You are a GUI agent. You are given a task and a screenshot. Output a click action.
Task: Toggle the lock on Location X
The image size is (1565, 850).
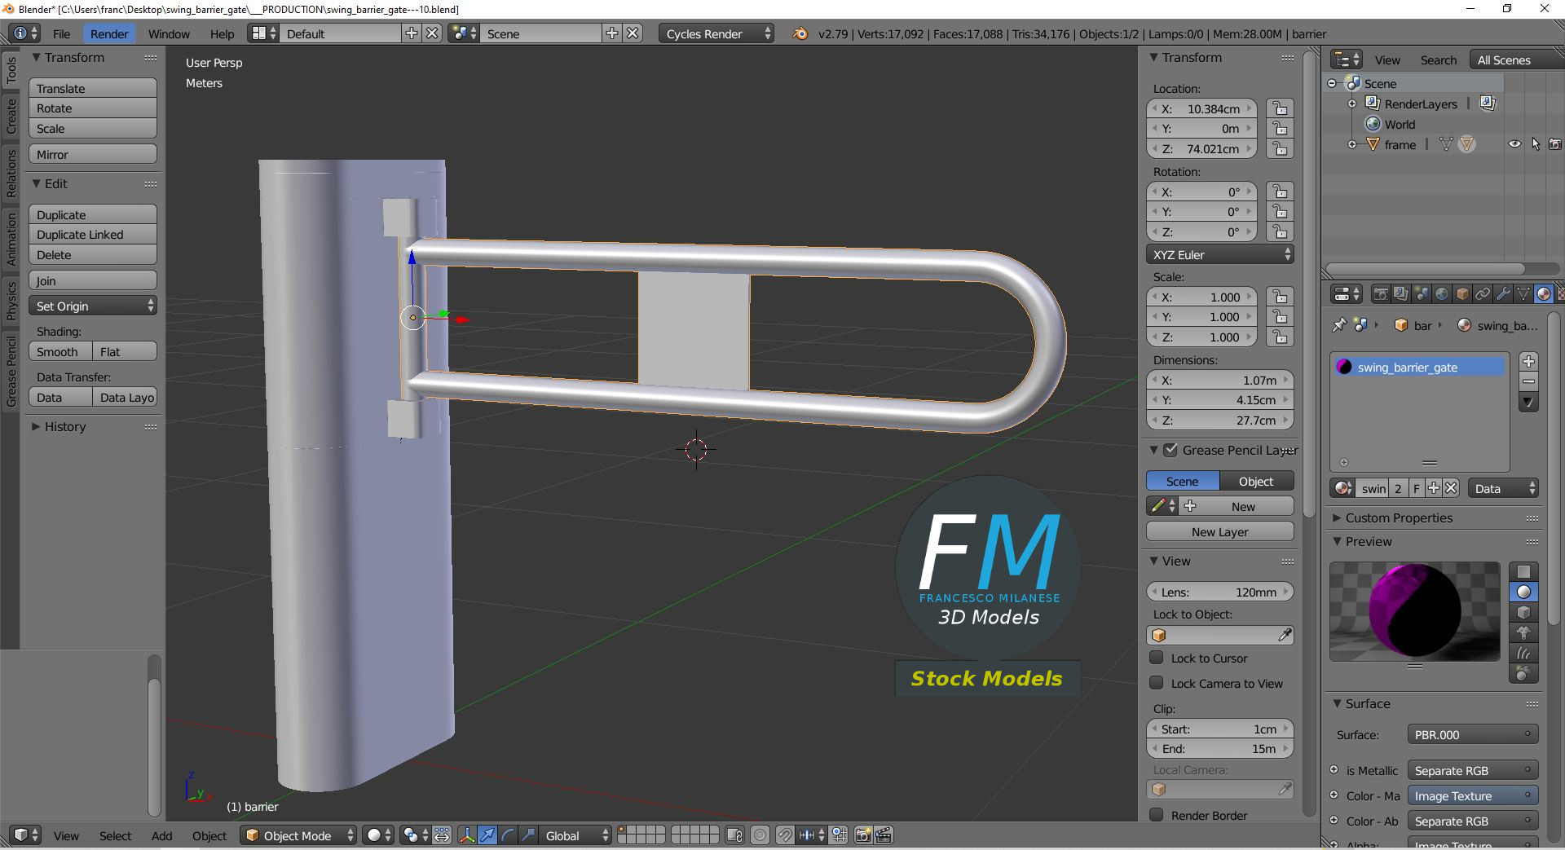tap(1280, 108)
